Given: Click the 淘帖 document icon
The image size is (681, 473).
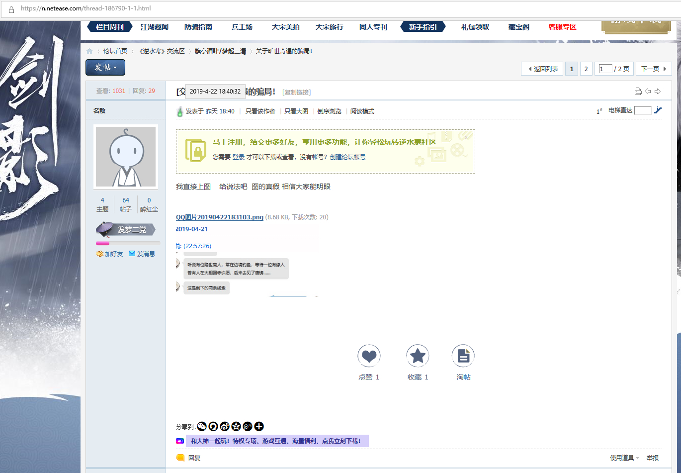Looking at the screenshot, I should point(463,356).
